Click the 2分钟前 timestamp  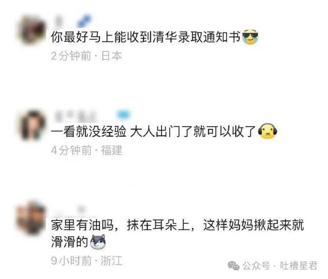click(71, 56)
